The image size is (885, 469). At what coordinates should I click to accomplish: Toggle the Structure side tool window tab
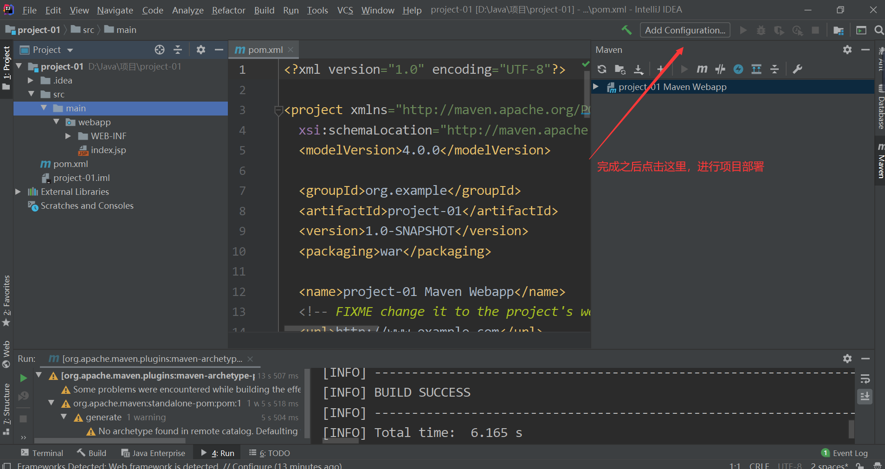pos(6,409)
